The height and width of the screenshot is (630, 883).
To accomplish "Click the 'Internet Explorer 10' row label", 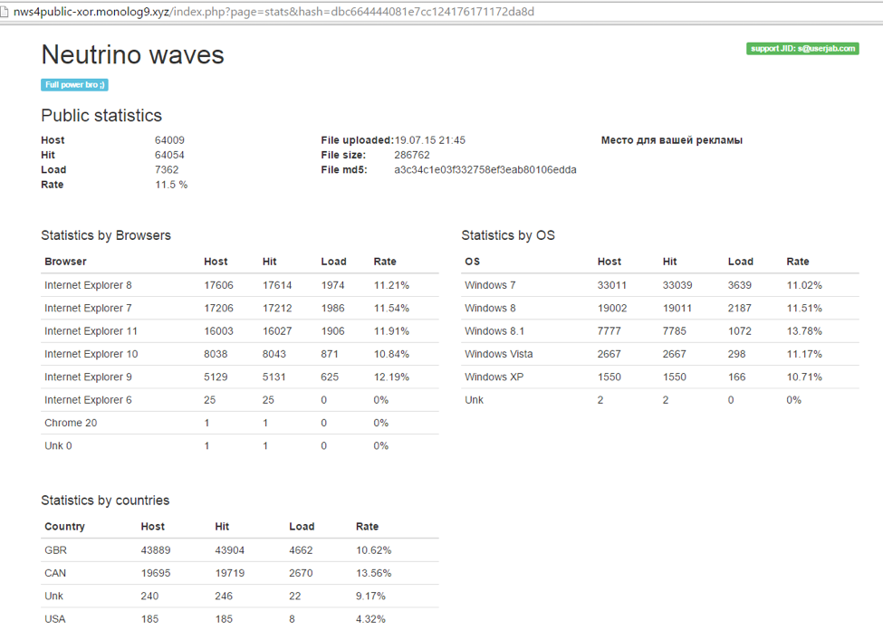I will pyautogui.click(x=91, y=354).
